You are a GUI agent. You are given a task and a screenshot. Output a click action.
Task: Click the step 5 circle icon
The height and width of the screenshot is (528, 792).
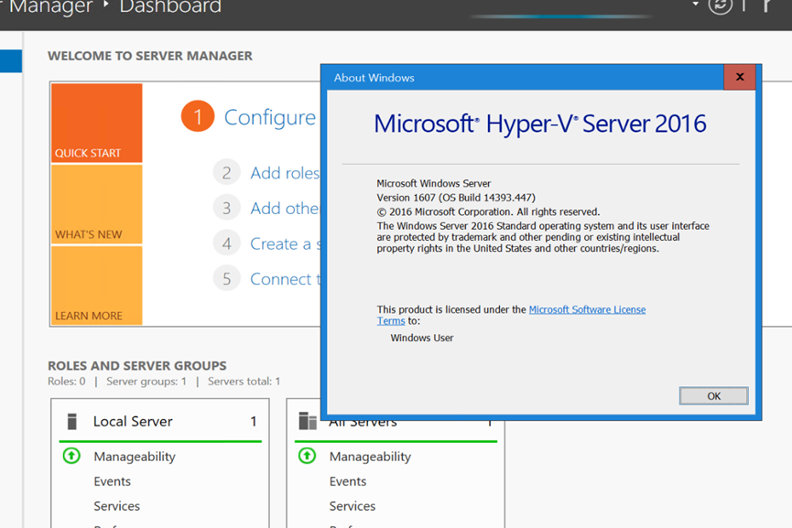click(x=226, y=279)
